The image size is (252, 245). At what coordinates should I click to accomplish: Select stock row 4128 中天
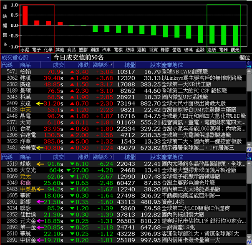(x=123, y=110)
